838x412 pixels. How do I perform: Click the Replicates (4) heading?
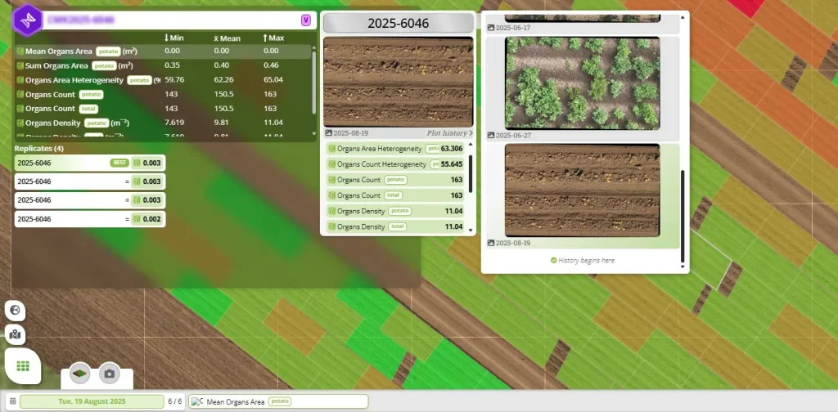point(39,148)
